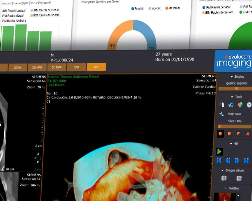Toggle Masculin in the donut chart legend
Screen dimensions: 252x201
[x=172, y=8]
